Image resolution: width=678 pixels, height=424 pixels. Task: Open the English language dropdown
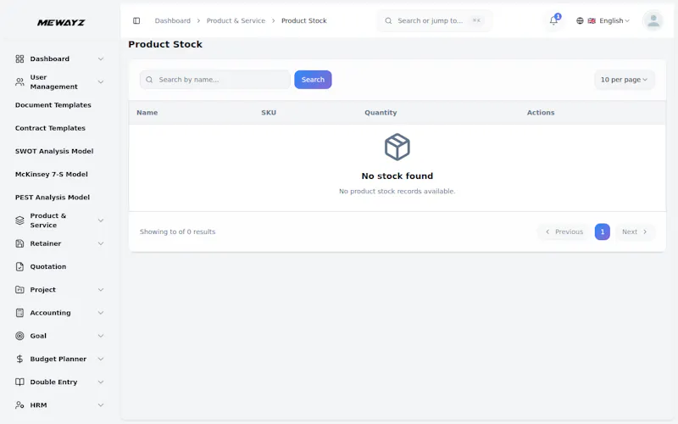tap(614, 20)
